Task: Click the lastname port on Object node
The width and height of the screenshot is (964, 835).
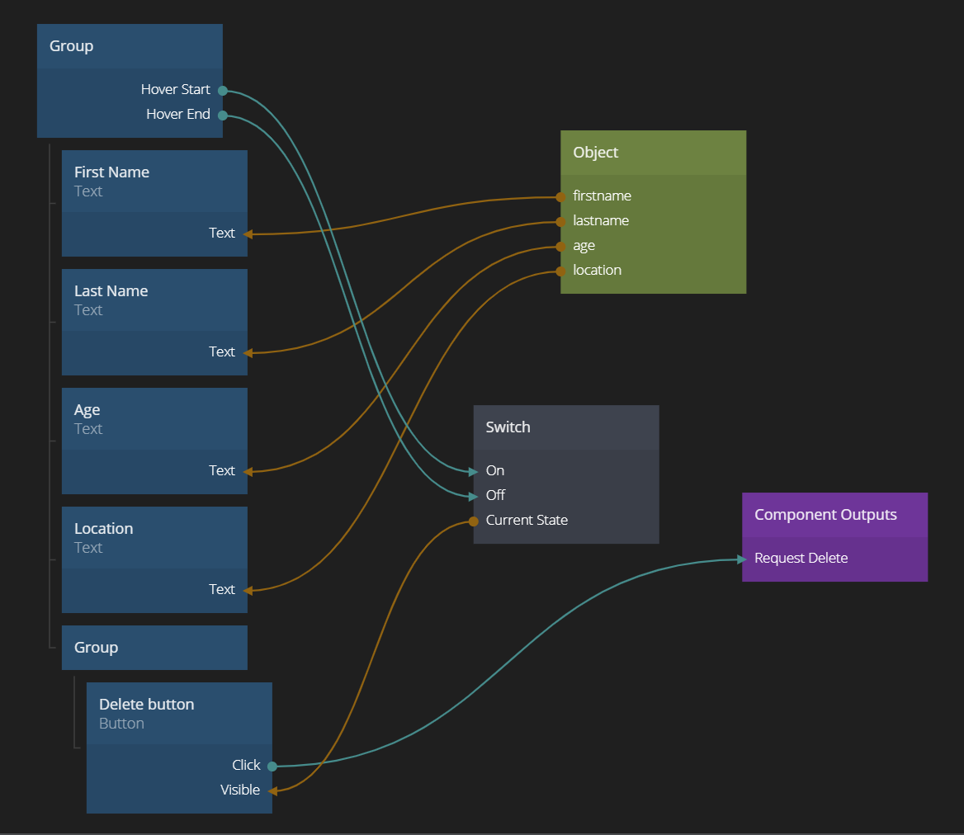Action: click(x=561, y=221)
